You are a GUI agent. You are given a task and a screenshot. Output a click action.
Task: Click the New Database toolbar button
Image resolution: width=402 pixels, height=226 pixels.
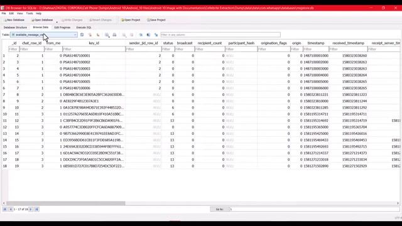(14, 20)
